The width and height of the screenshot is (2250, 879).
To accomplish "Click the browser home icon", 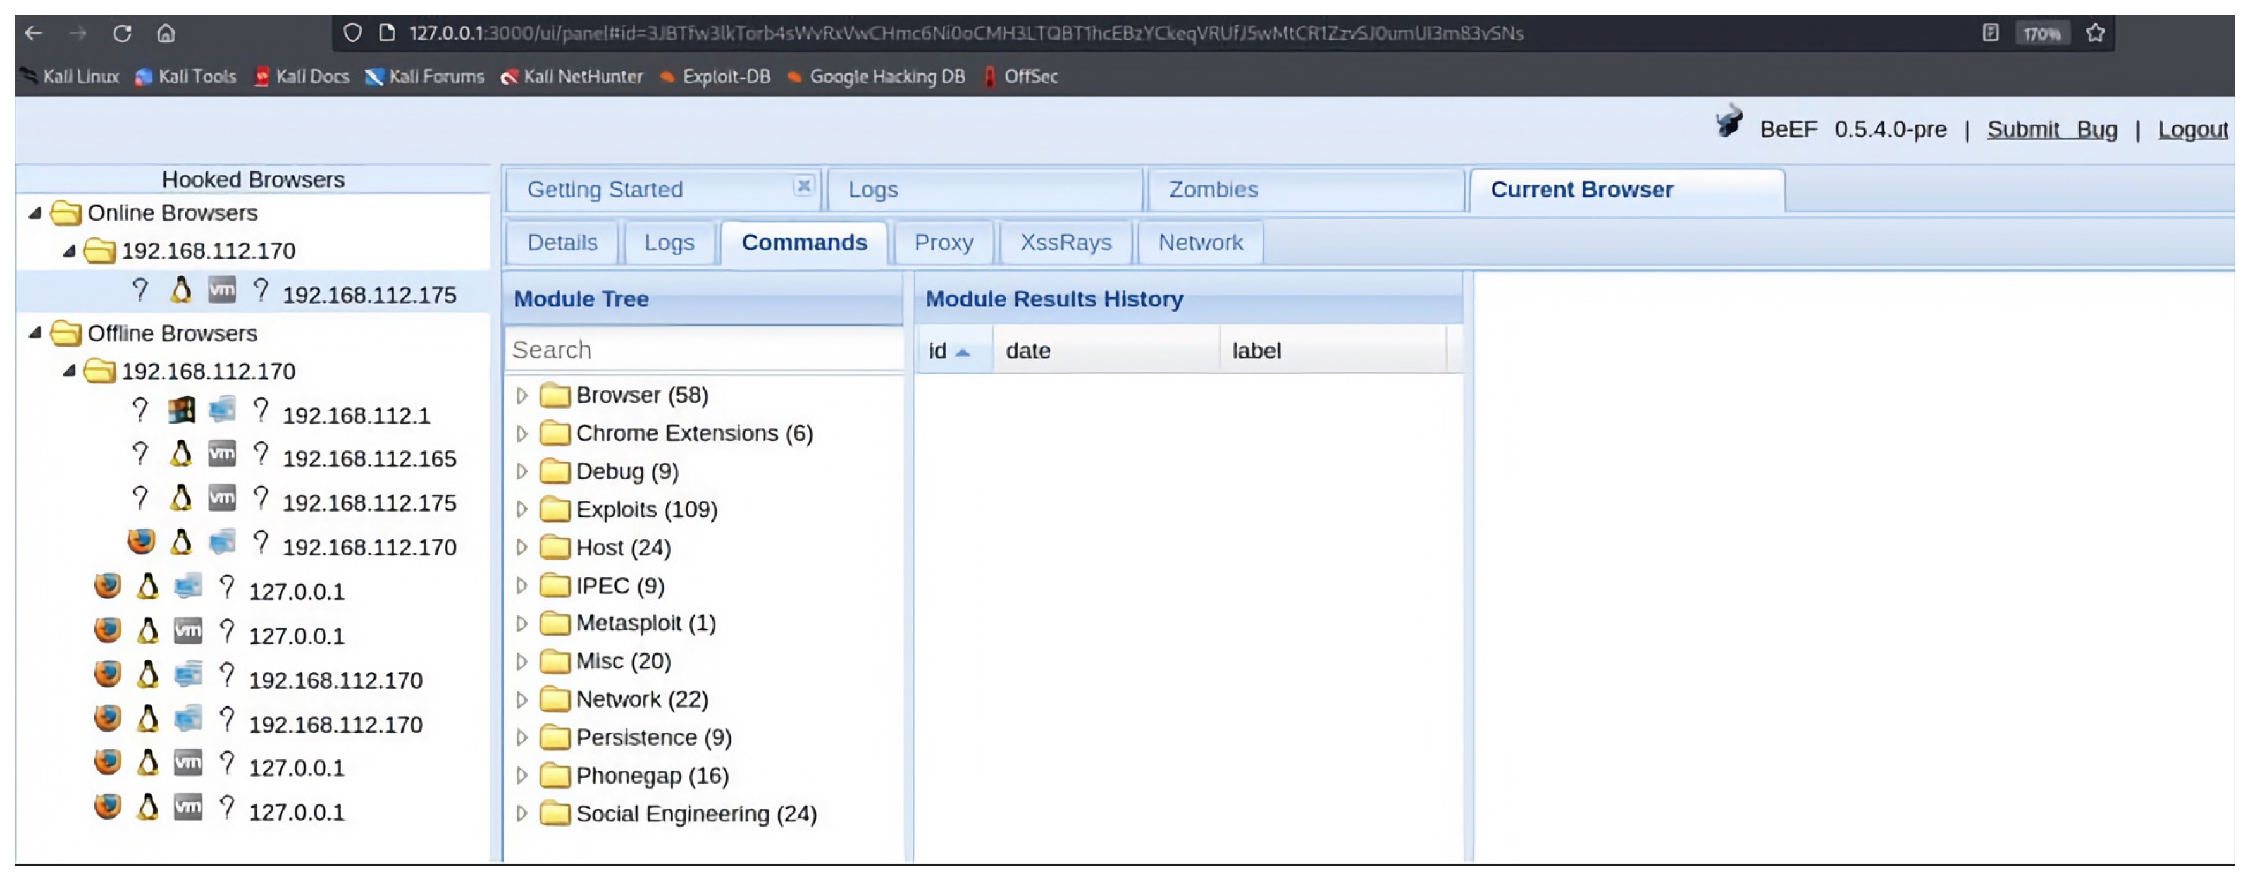I will 166,33.
